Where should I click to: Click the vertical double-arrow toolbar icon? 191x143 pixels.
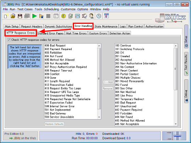(106, 16)
